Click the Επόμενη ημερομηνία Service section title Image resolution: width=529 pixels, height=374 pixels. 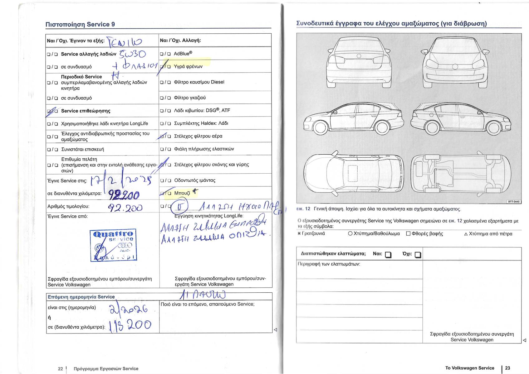click(81, 297)
